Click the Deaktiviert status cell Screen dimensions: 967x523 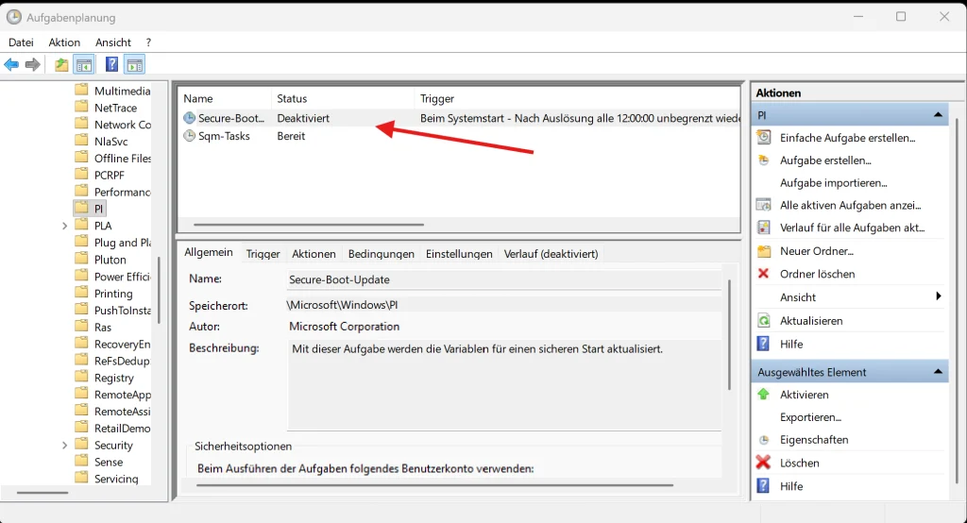coord(303,118)
